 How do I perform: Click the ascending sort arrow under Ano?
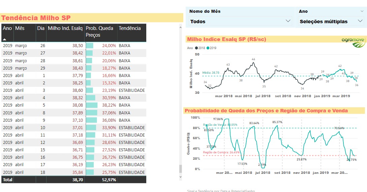pyautogui.click(x=4, y=39)
